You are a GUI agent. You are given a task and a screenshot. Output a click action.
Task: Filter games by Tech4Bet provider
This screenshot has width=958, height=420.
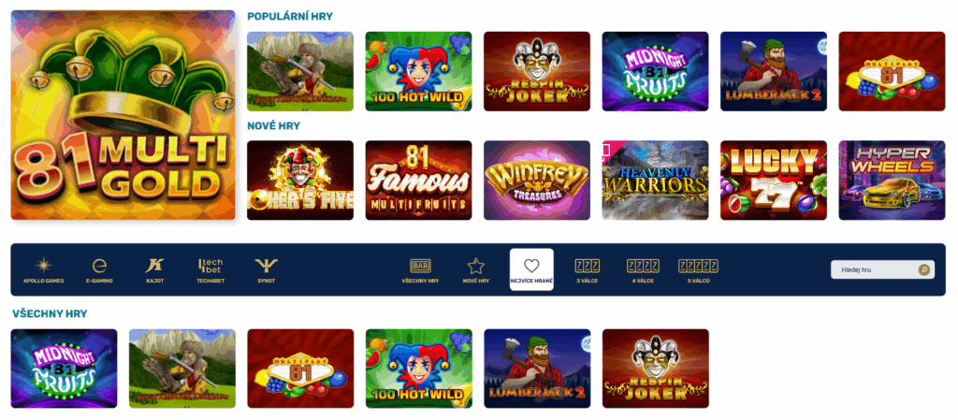[210, 270]
